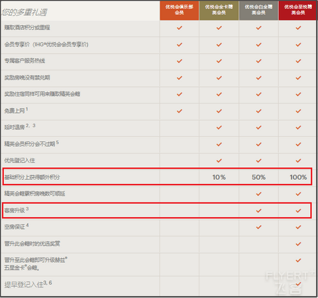Click the 您的多重礼遇 table title
The image size is (318, 298).
pyautogui.click(x=24, y=13)
